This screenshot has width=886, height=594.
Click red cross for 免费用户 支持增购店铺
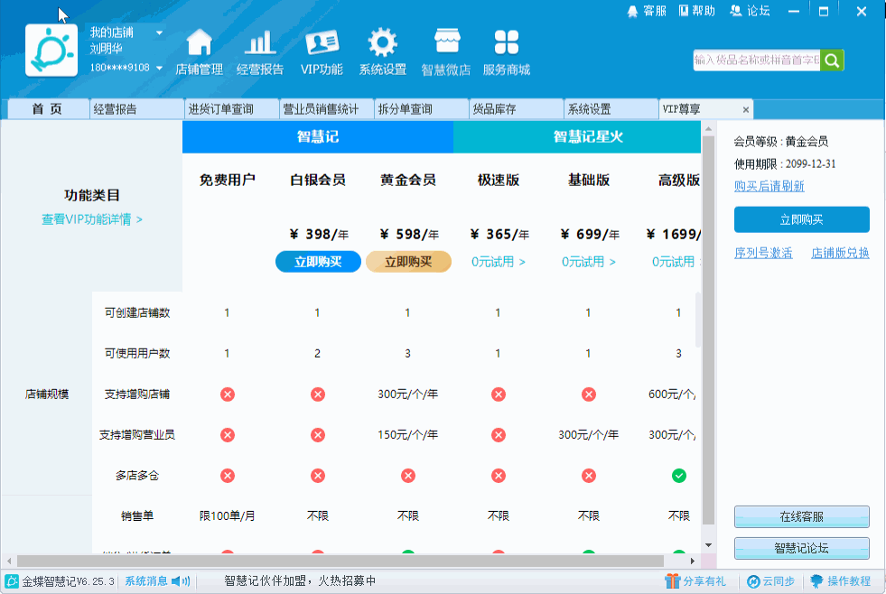pyautogui.click(x=228, y=394)
